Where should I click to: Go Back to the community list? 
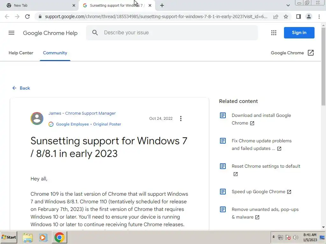(21, 88)
